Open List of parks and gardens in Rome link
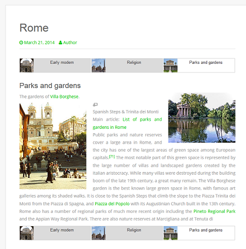 [x=127, y=123]
